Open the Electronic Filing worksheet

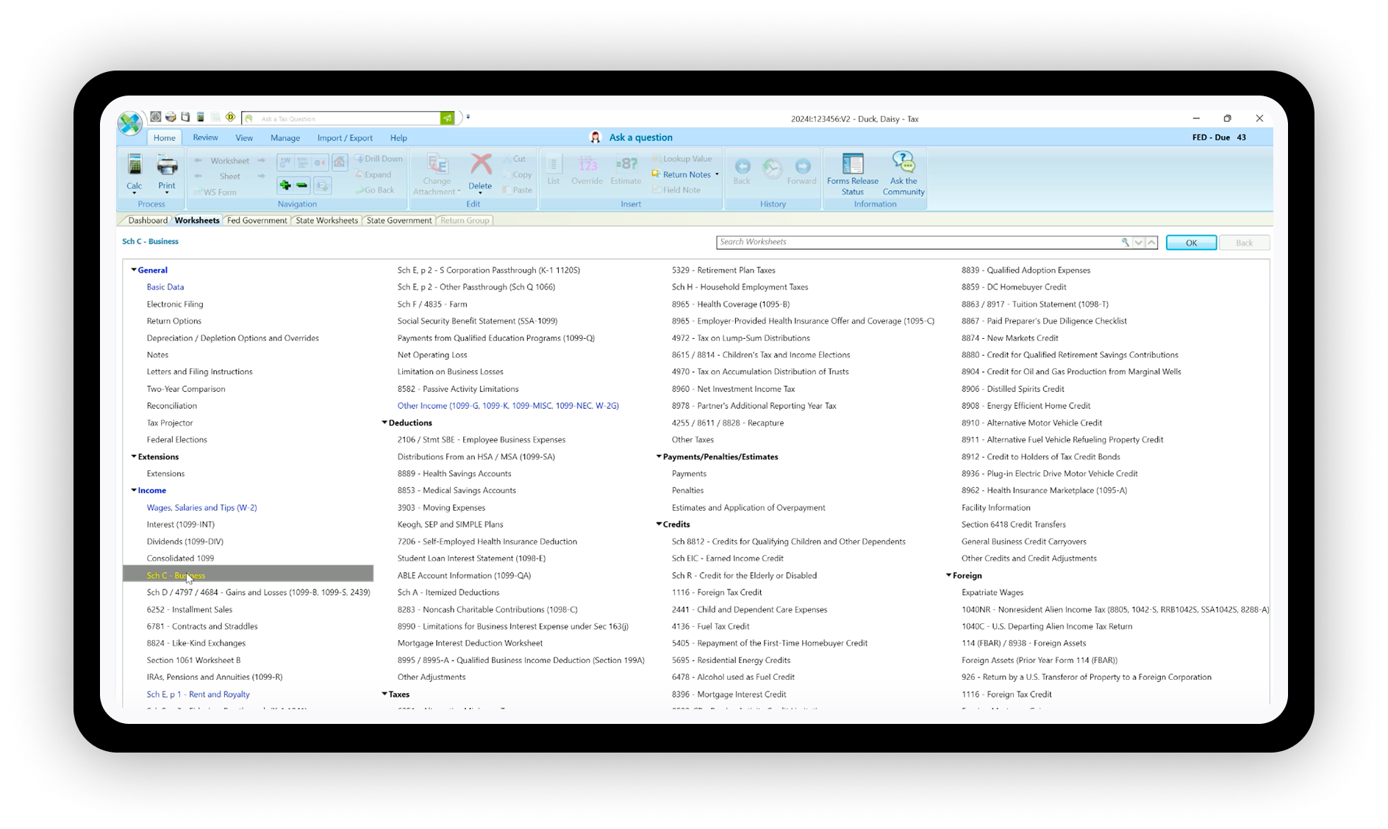(x=175, y=304)
